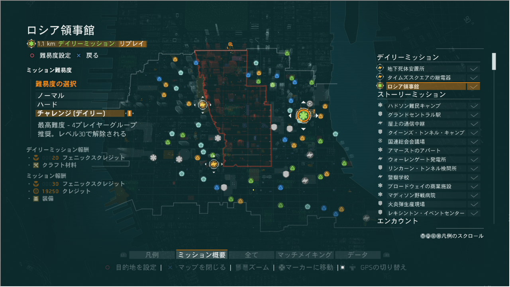Click the shield icon beside グランドセントラル駅
Screen dimensions: 510x287
pos(380,114)
